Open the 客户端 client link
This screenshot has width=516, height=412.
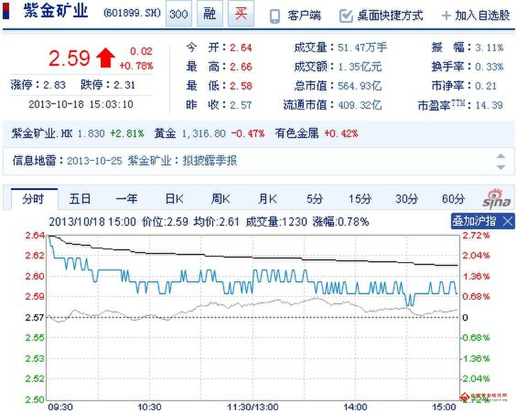click(304, 16)
